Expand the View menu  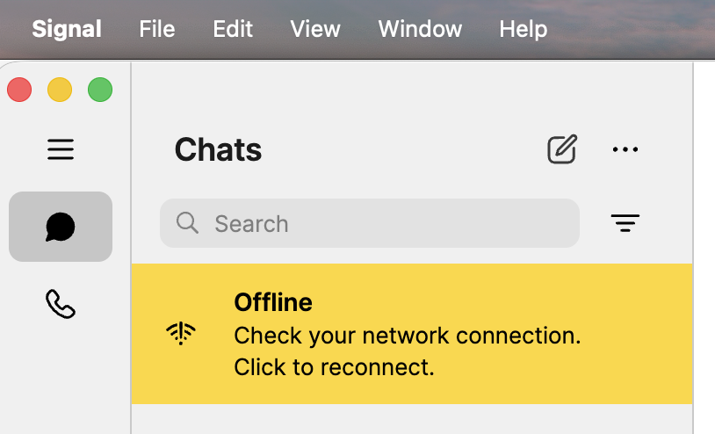pos(315,29)
